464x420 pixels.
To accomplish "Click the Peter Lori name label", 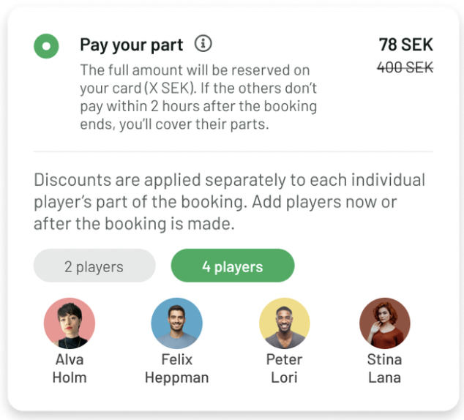I will pyautogui.click(x=285, y=369).
